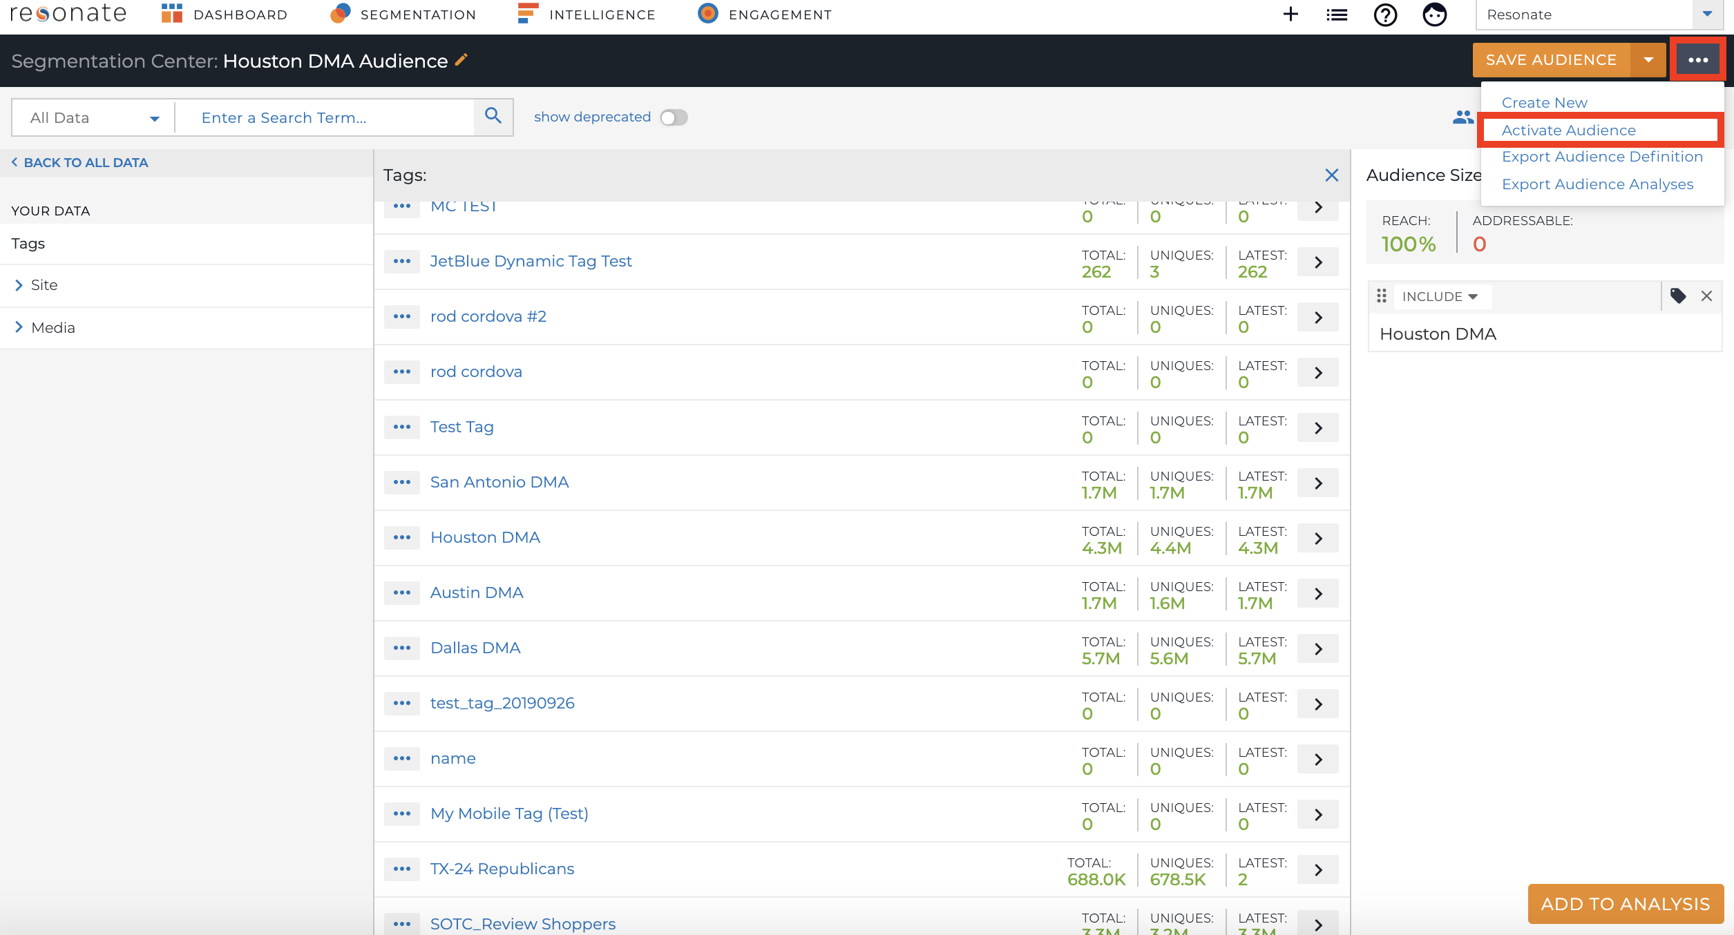
Task: Click the resonate logo
Action: coord(68,14)
